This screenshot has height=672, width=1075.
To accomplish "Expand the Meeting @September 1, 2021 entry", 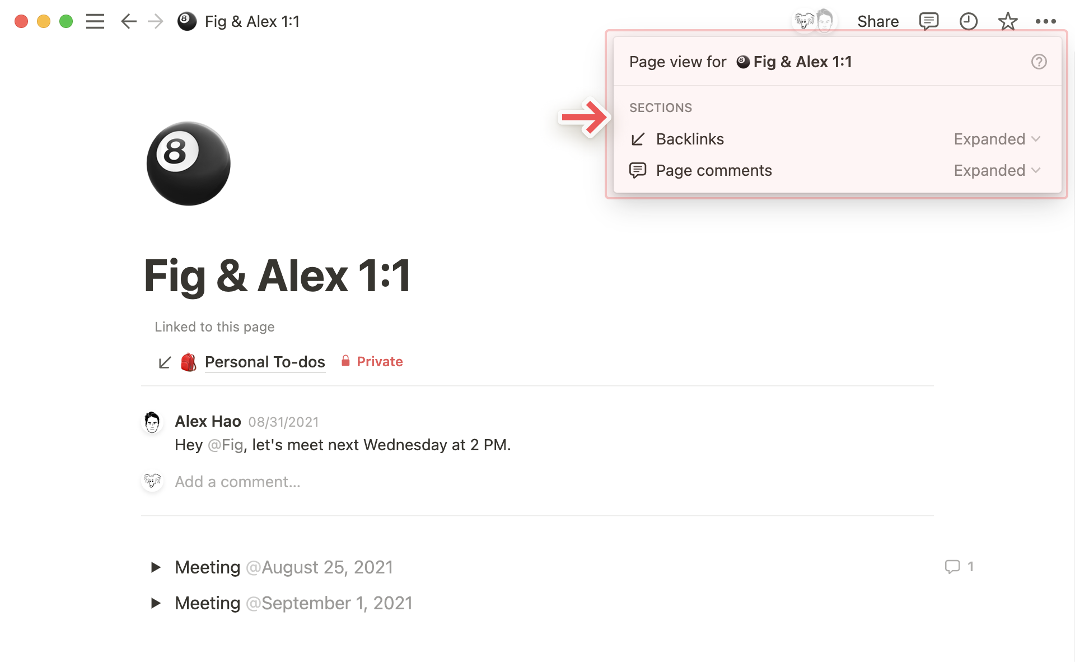I will 156,603.
